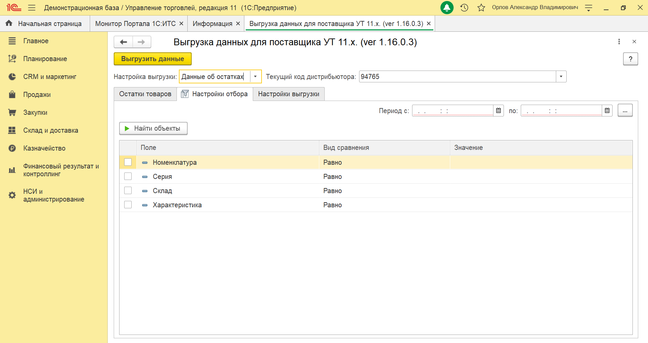Image resolution: width=648 pixels, height=343 pixels.
Task: Switch to Настройки выгрузки tab
Action: coord(289,94)
